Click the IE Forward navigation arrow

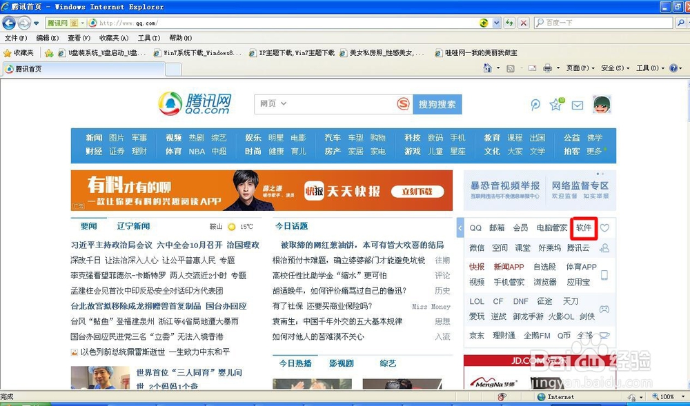(23, 23)
